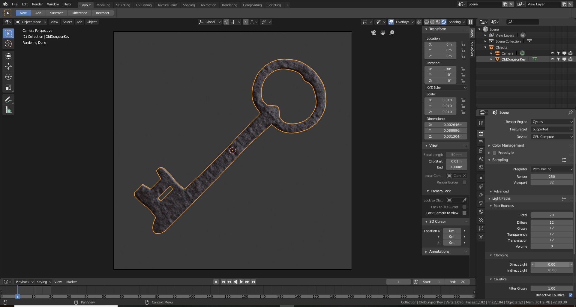Toggle overlays display button

[391, 22]
